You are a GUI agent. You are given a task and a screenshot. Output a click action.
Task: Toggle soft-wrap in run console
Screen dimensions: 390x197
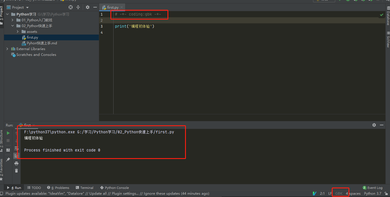point(16,148)
